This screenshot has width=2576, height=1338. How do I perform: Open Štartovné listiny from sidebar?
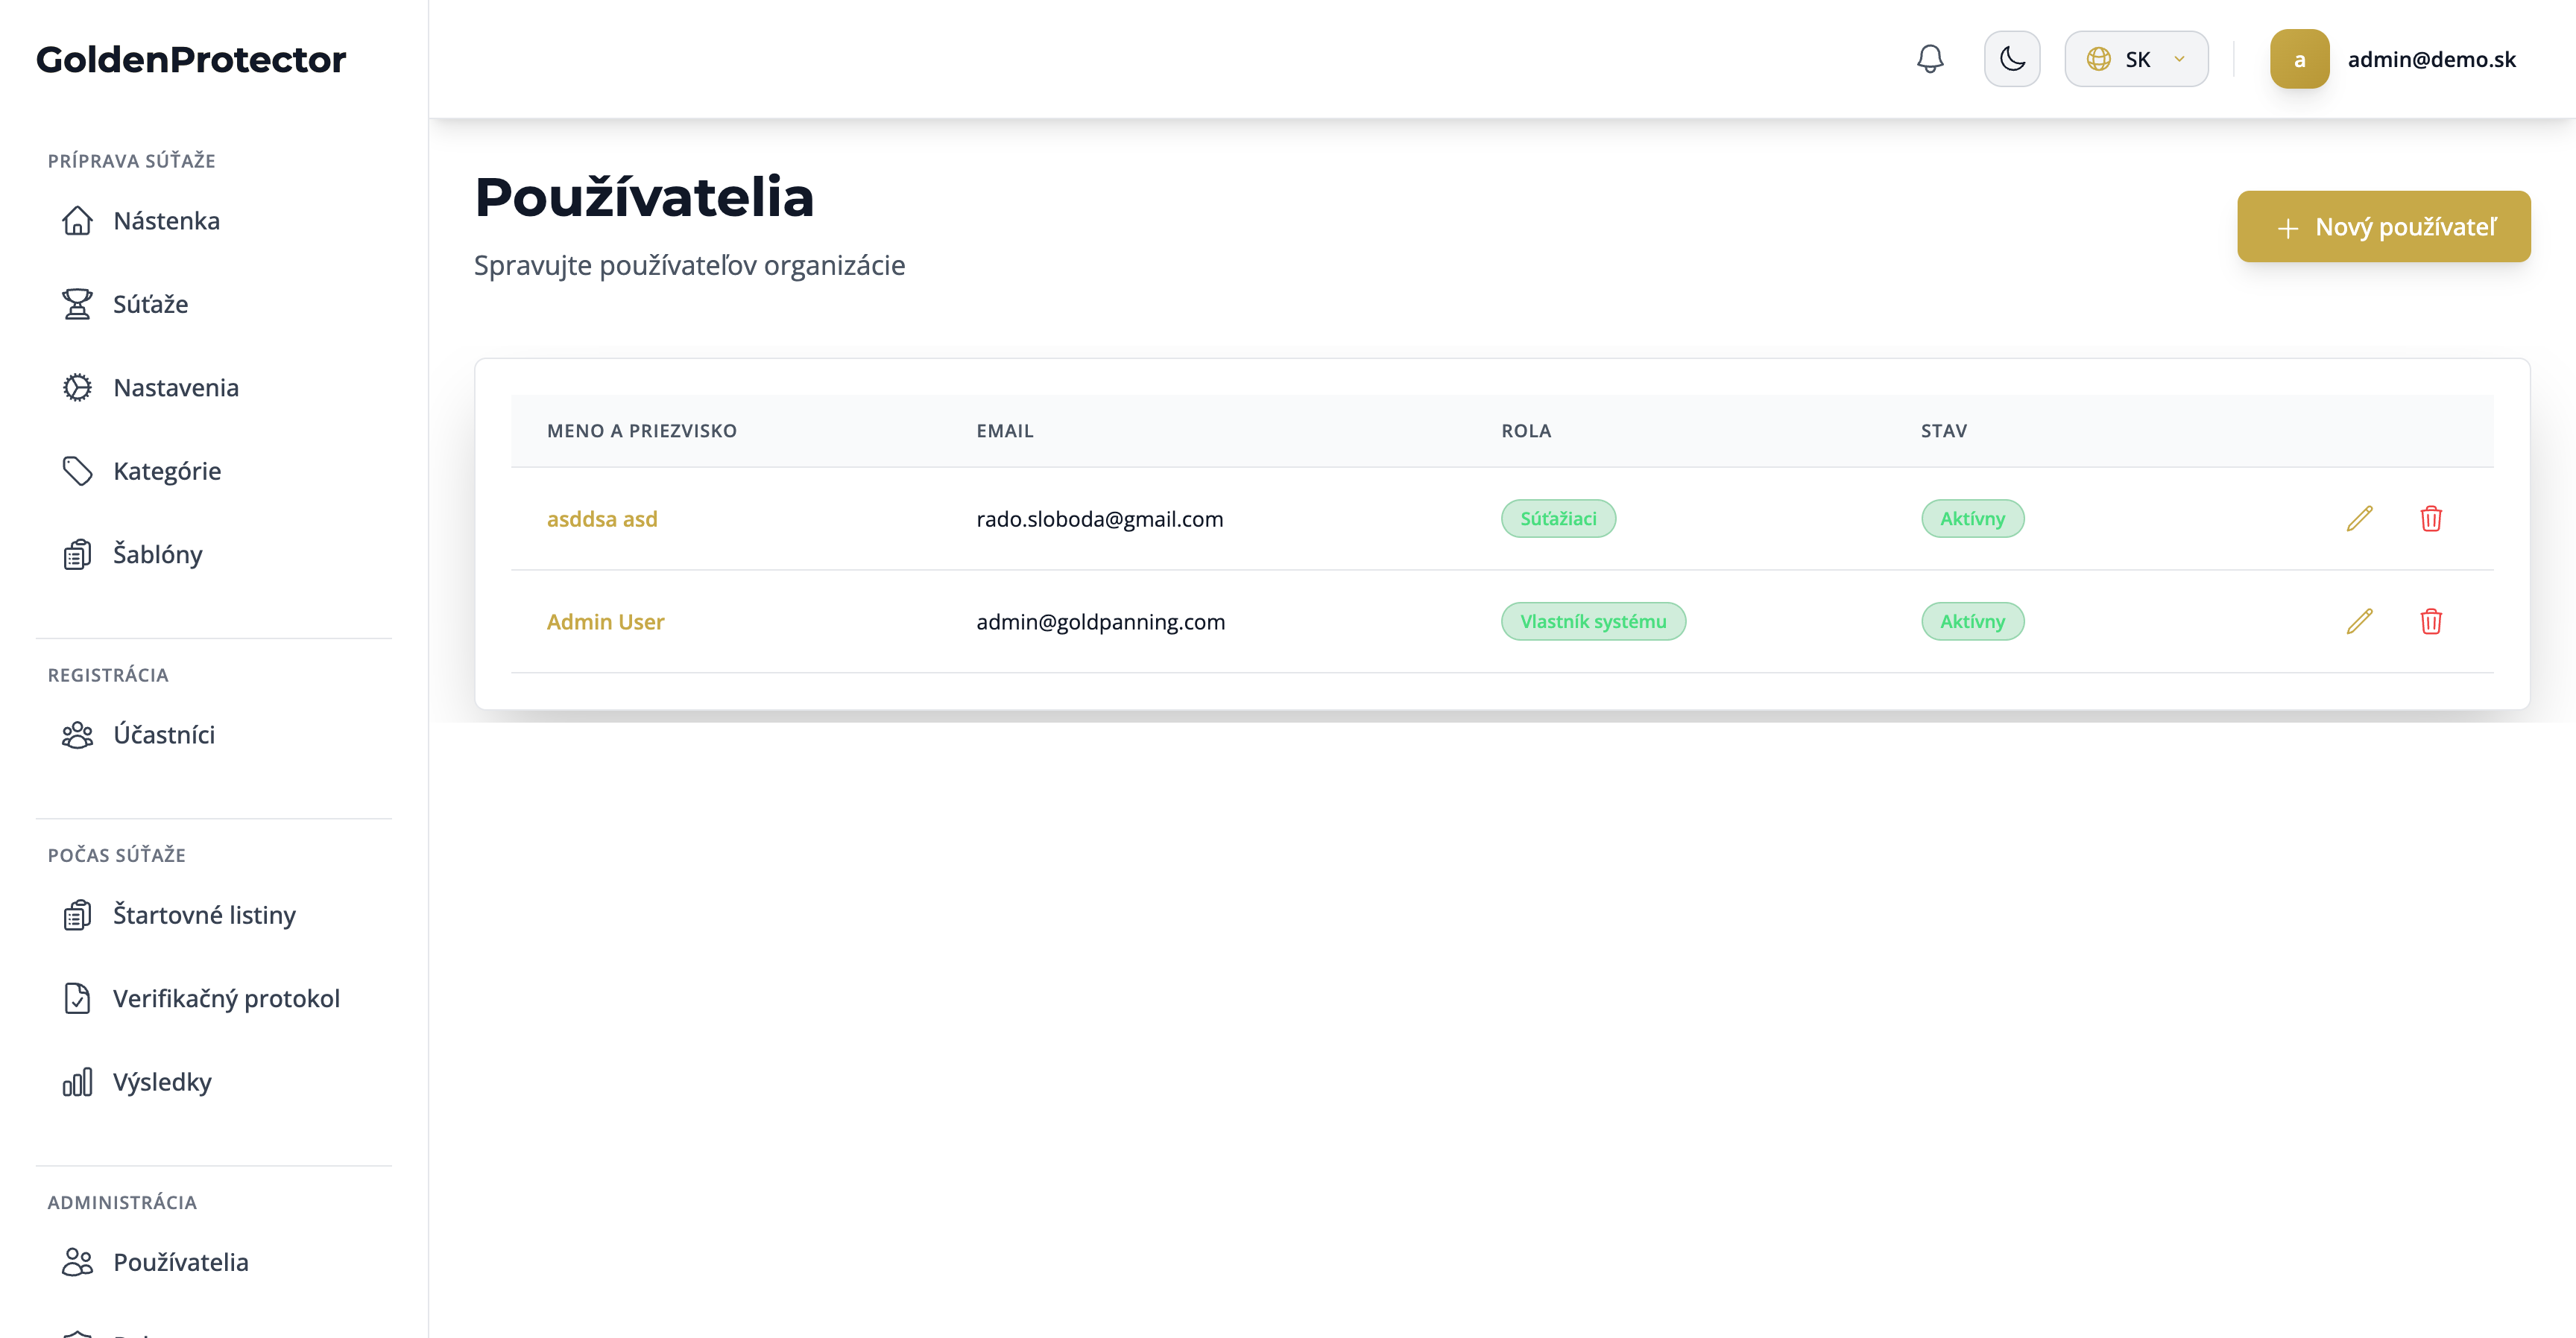pos(204,916)
